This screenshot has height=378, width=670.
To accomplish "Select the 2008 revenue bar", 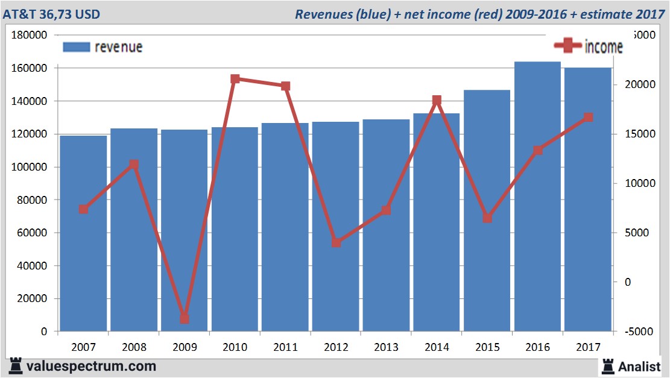I will coord(134,230).
